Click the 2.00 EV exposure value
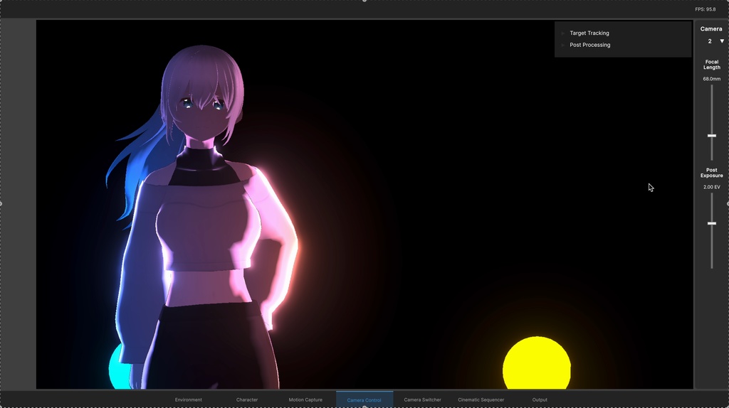Image resolution: width=729 pixels, height=408 pixels. coord(712,187)
